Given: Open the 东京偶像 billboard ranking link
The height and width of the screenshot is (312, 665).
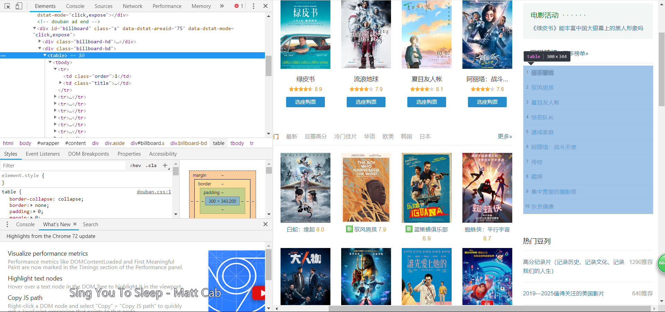Looking at the screenshot, I should 542,207.
